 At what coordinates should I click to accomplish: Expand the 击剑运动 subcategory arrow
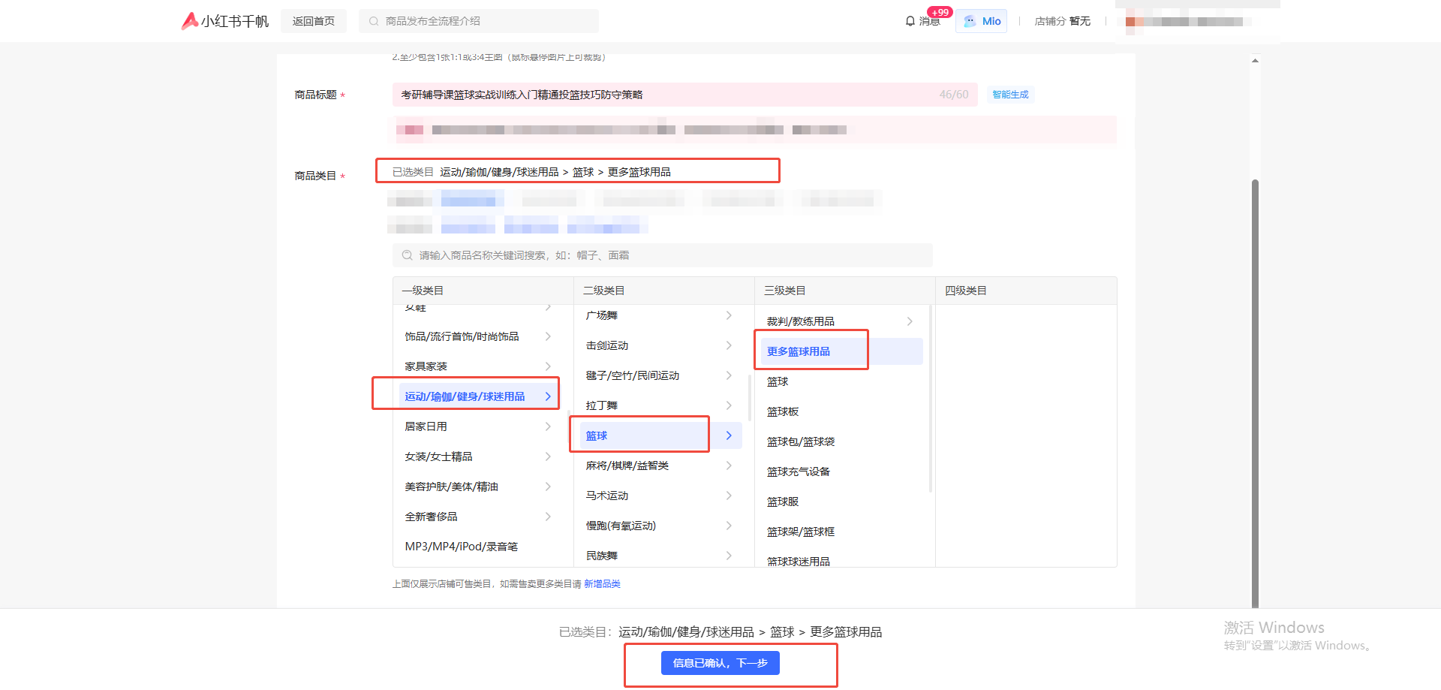(x=729, y=345)
